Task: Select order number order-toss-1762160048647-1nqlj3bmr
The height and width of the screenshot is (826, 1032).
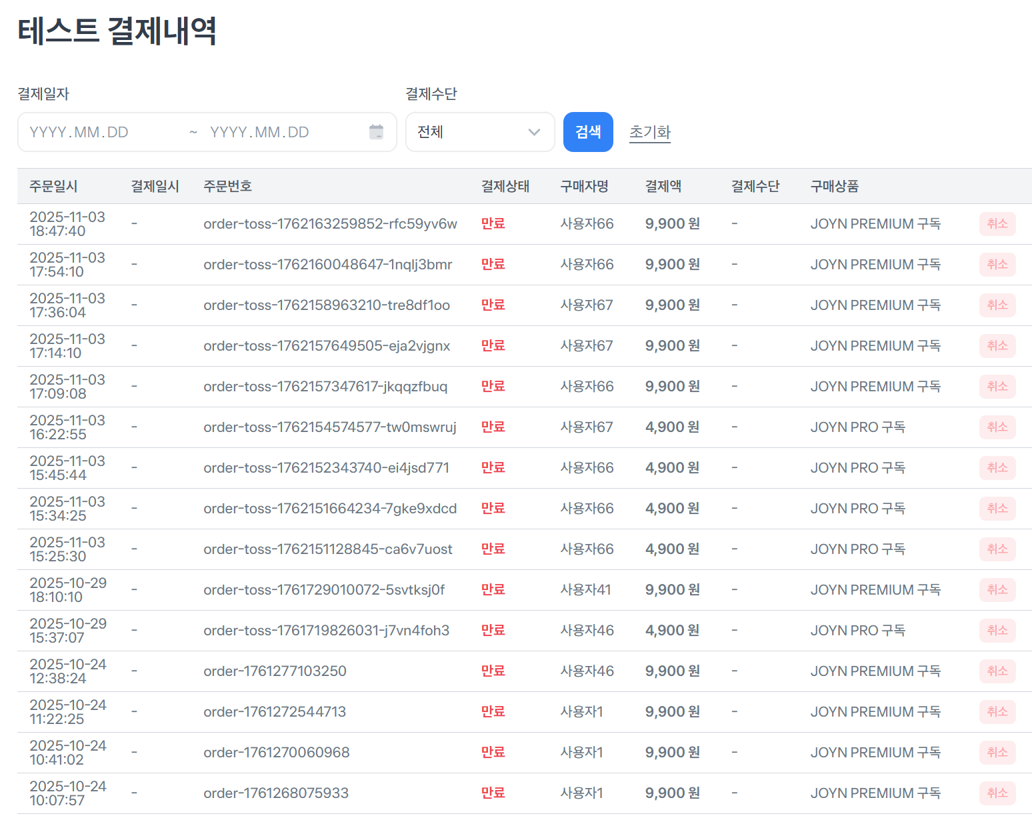Action: [x=328, y=265]
